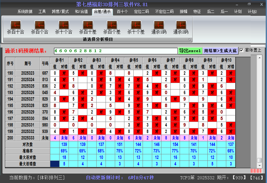Switch to the 系统数据 tab
This screenshot has height=183, width=267.
[x=25, y=12]
